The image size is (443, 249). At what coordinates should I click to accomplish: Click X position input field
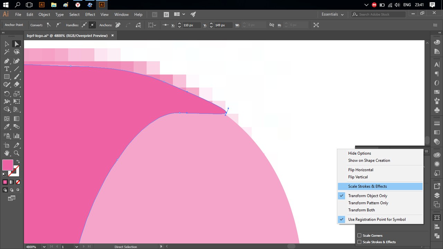point(192,25)
